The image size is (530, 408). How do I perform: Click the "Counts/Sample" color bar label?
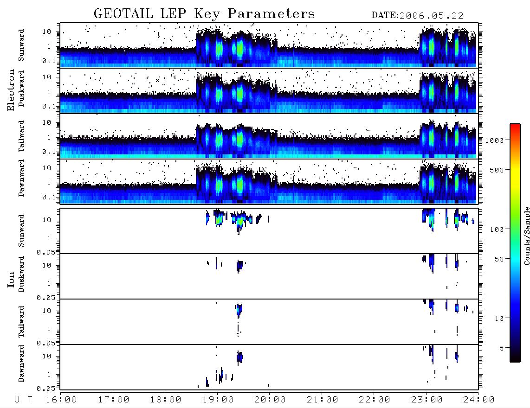[x=526, y=236]
